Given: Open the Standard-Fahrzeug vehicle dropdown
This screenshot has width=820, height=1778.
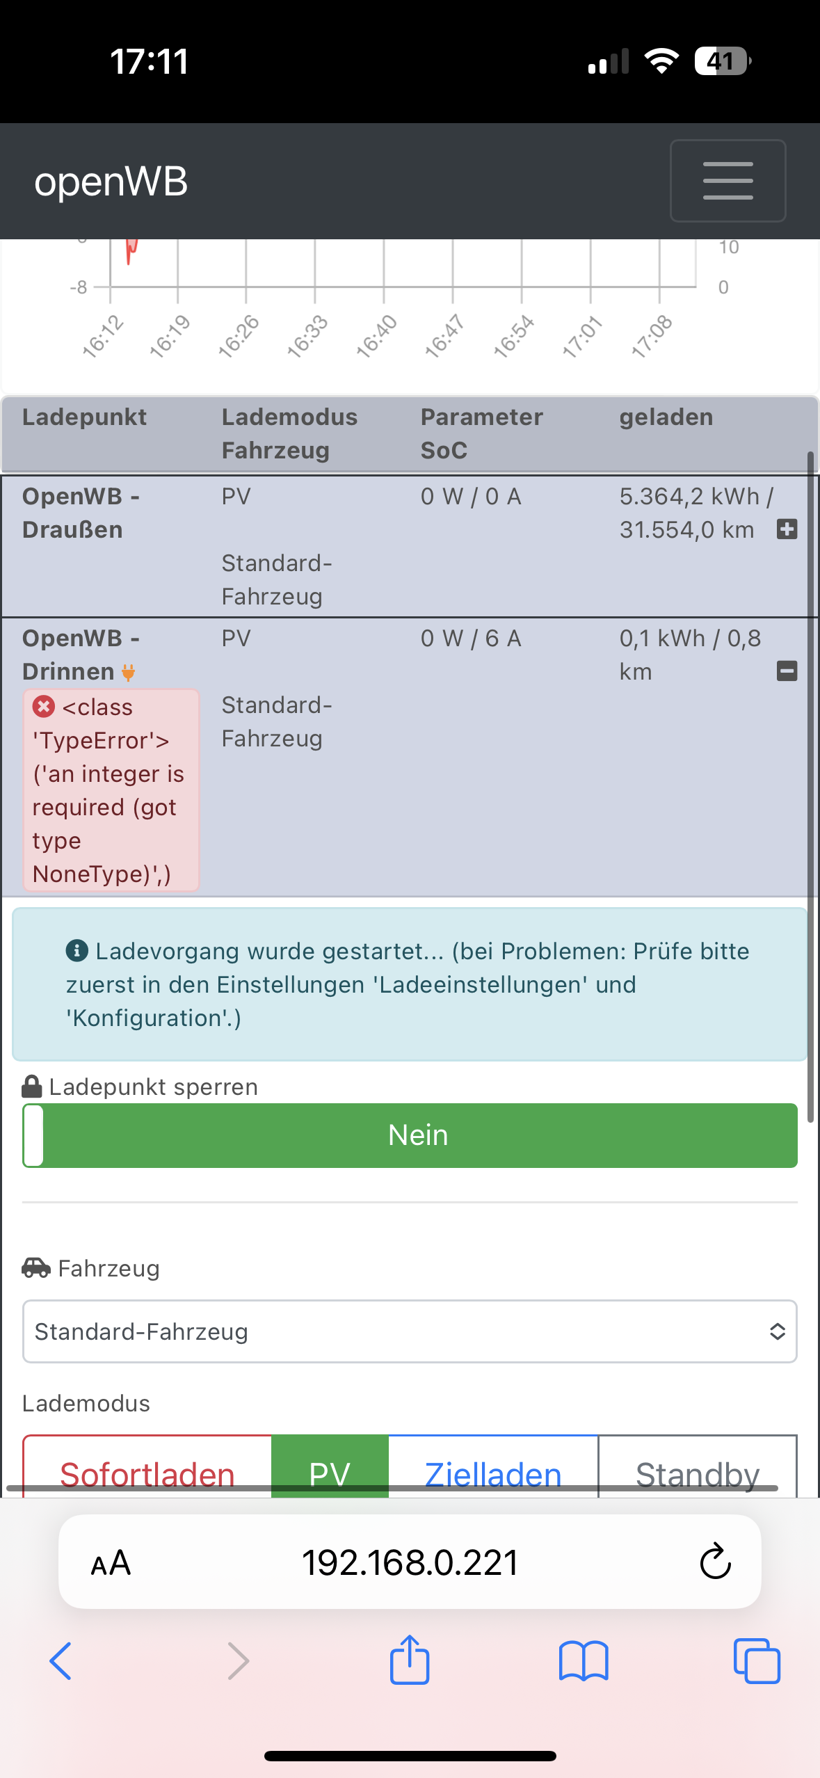Looking at the screenshot, I should click(410, 1331).
